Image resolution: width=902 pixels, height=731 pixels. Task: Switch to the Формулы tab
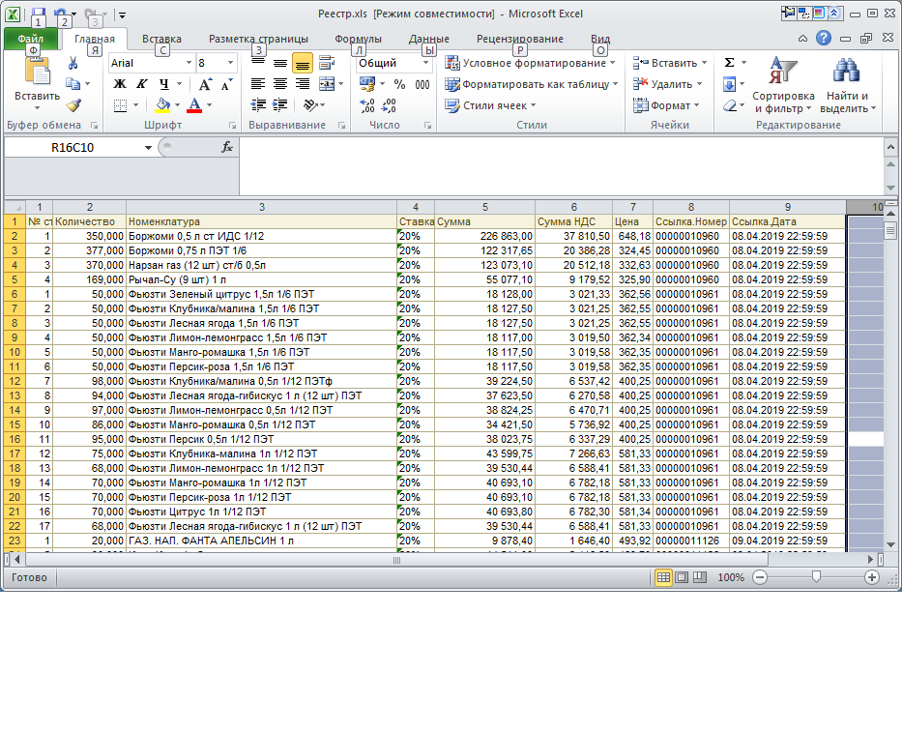(358, 39)
